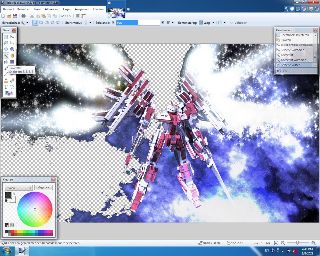Choose the Intersect selection mode
Image resolution: width=320 pixels, height=256 pixels.
(53, 23)
